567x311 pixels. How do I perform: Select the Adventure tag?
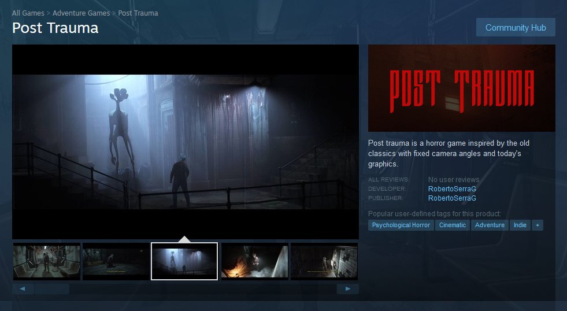(x=490, y=225)
